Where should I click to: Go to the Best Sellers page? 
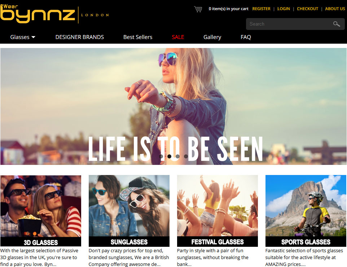[138, 37]
